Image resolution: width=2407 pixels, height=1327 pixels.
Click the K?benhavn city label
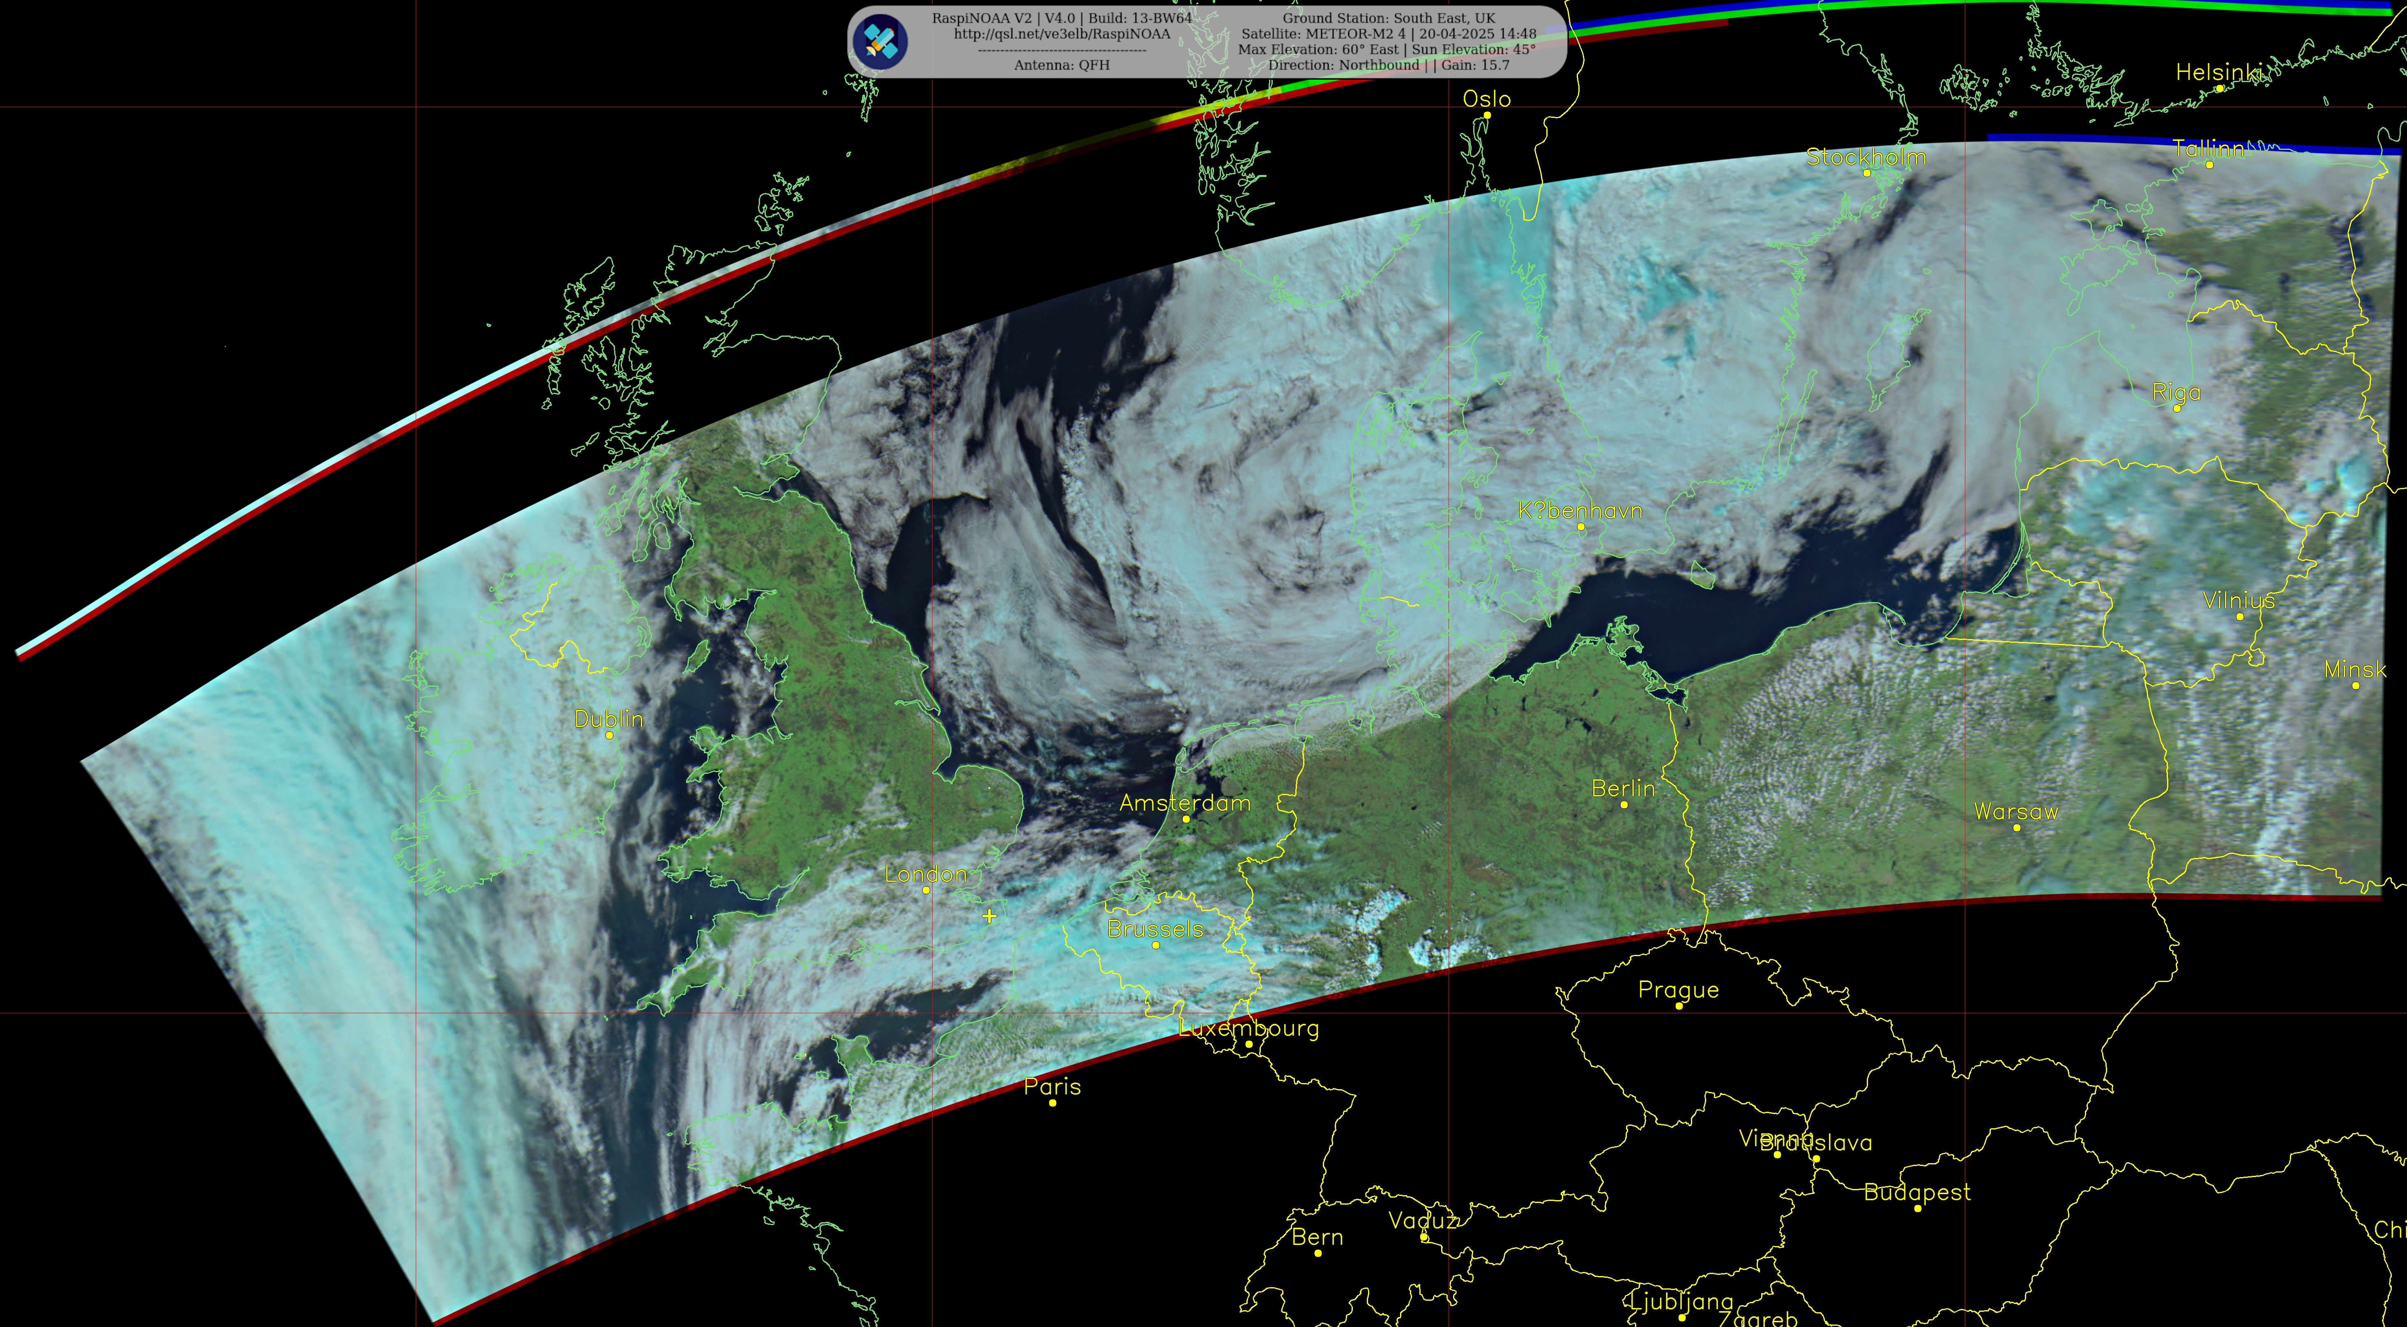1580,511
